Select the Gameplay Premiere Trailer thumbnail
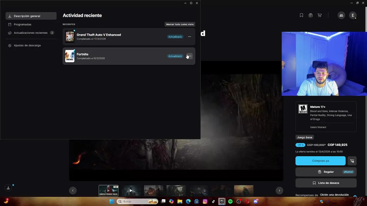This screenshot has height=206, width=367. tap(108, 191)
